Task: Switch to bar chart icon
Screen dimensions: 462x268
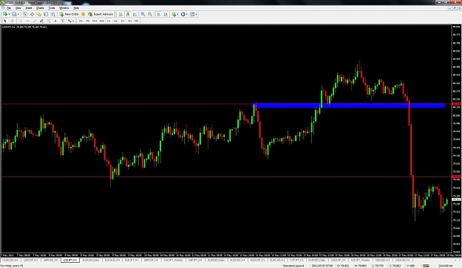Action: click(120, 14)
